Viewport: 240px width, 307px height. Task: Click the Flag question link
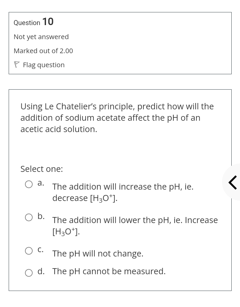click(44, 65)
